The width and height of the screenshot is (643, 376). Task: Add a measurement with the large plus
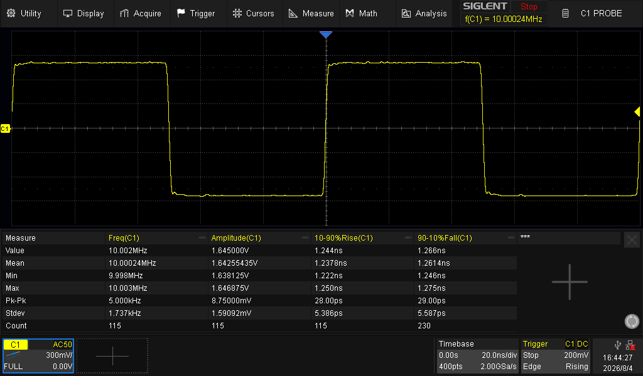[x=570, y=282]
